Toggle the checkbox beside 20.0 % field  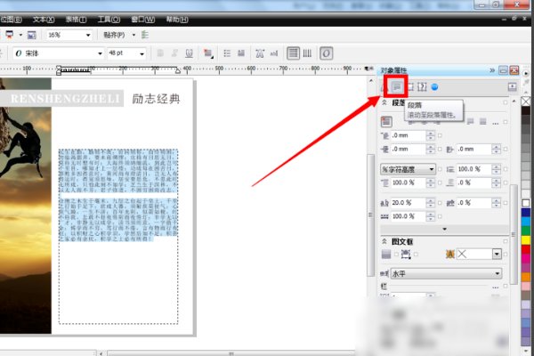click(440, 203)
